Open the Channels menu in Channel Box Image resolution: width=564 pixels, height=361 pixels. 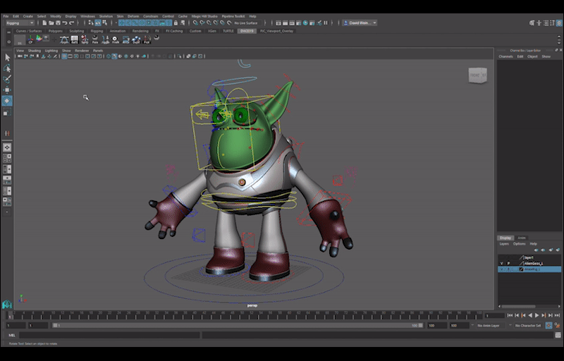(505, 57)
